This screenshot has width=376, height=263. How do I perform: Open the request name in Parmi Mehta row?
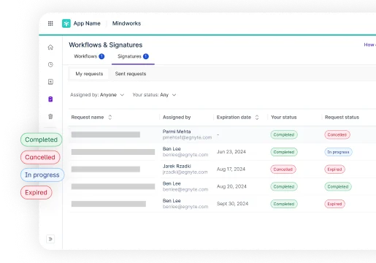[106, 134]
